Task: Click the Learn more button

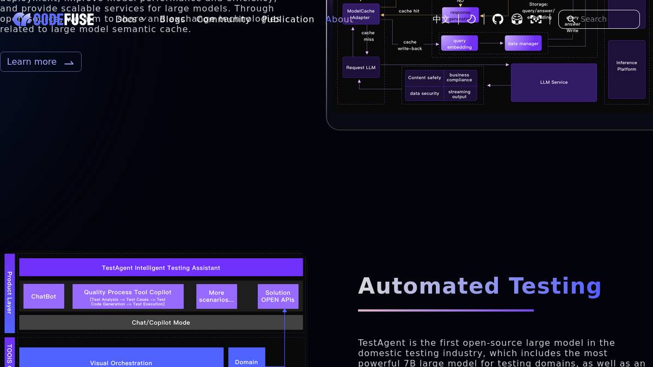Action: tap(40, 61)
